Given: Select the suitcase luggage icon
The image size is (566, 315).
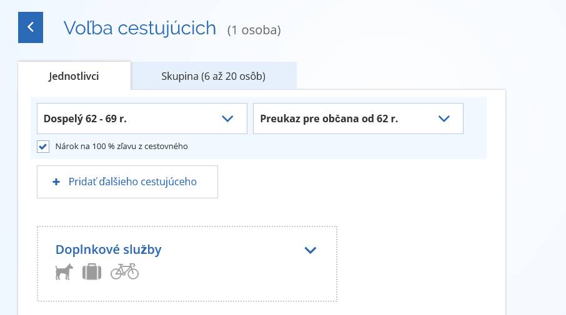Looking at the screenshot, I should (92, 272).
